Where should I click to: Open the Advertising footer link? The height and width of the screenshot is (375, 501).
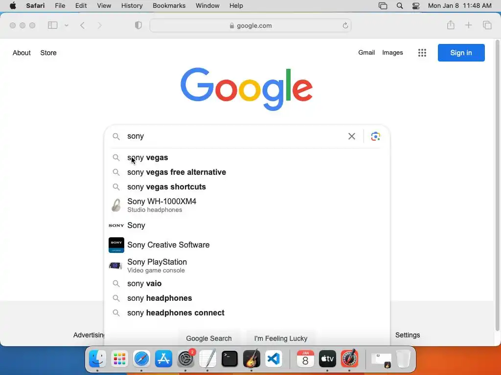coord(89,335)
